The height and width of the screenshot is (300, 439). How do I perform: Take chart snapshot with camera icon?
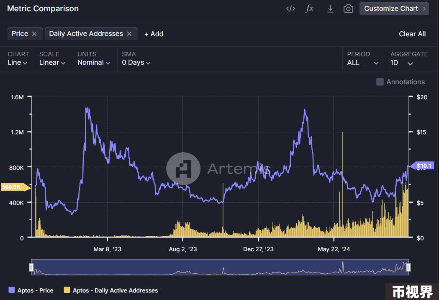[x=348, y=9]
